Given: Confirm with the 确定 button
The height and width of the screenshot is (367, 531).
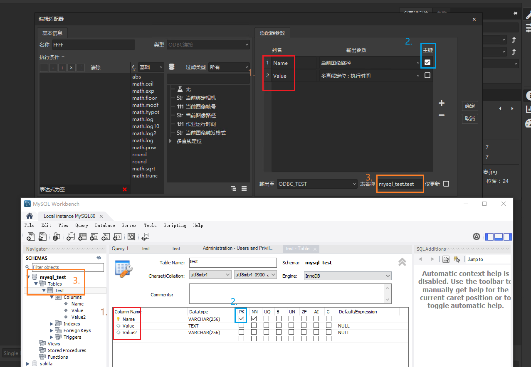Looking at the screenshot, I should click(470, 106).
